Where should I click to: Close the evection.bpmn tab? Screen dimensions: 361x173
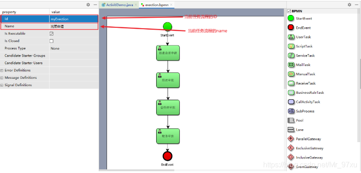[171, 5]
